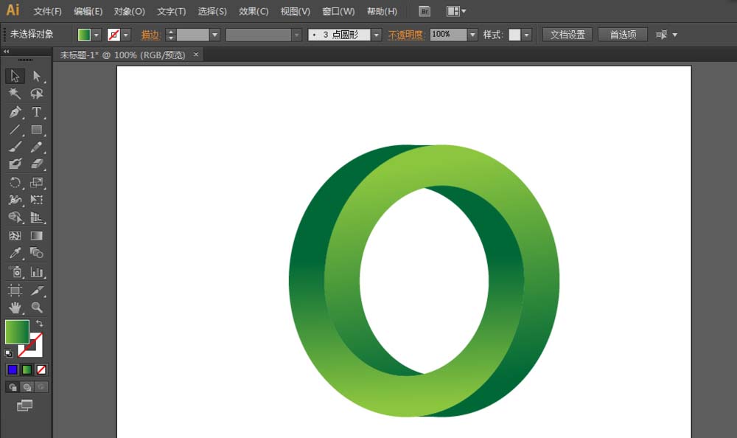737x438 pixels.
Task: Toggle fill to None at toolbar bottom
Action: pyautogui.click(x=41, y=369)
